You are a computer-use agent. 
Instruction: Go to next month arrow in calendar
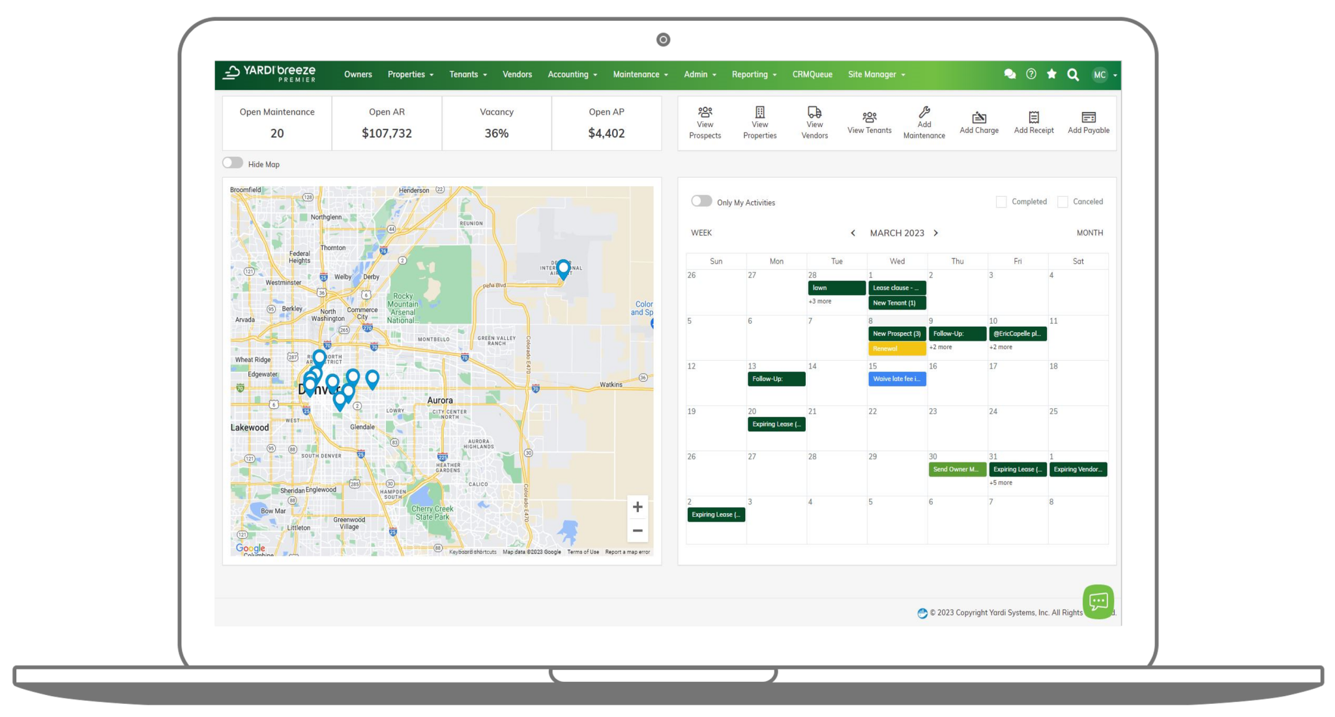coord(935,233)
